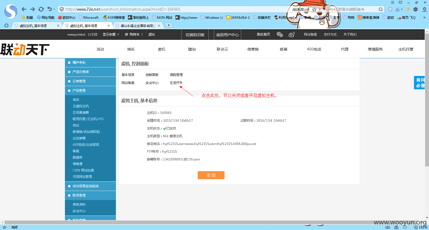Toggle the sidebar from status bar icon
The image size is (429, 230).
click(x=5, y=227)
